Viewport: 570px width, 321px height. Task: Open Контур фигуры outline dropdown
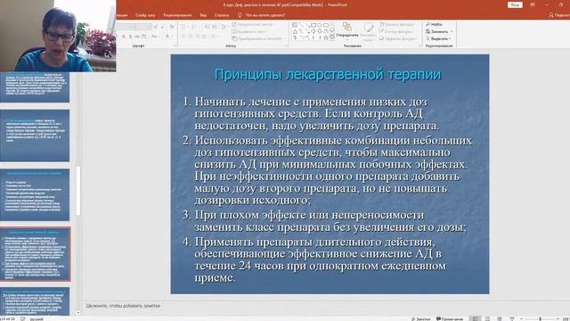click(396, 32)
